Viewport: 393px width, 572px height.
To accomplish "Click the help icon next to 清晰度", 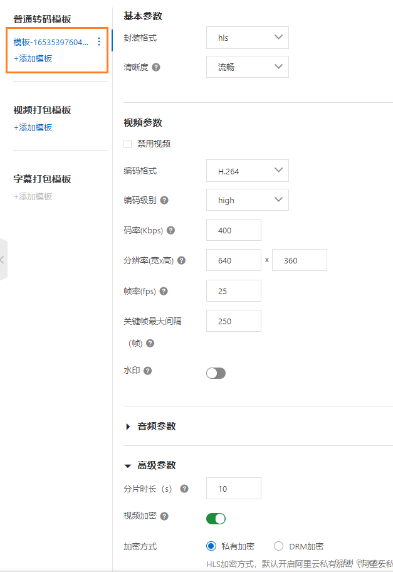I will [x=156, y=67].
